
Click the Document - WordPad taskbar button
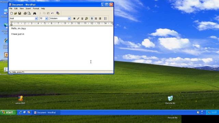47,112
